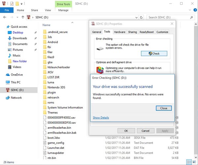Open the Sharing tab
The height and width of the screenshot is (165, 198).
[x=132, y=32]
